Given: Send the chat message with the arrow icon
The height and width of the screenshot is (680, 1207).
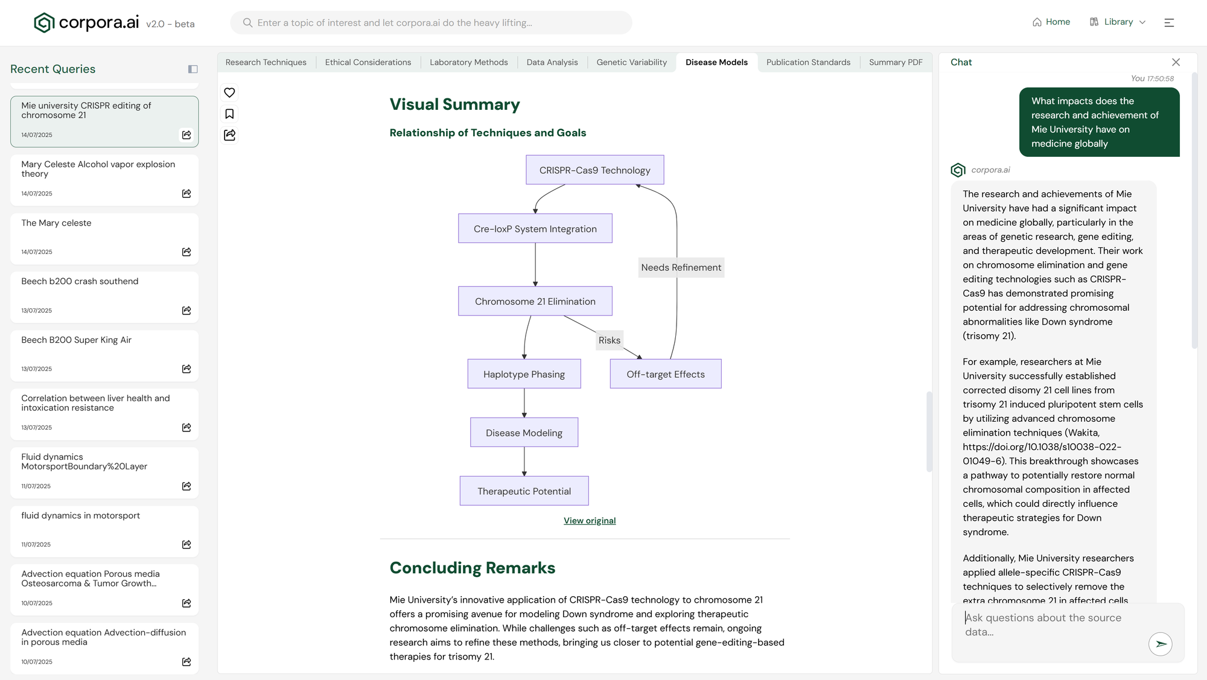Looking at the screenshot, I should [1160, 644].
